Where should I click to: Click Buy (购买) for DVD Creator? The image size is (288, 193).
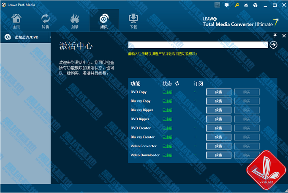(247, 128)
